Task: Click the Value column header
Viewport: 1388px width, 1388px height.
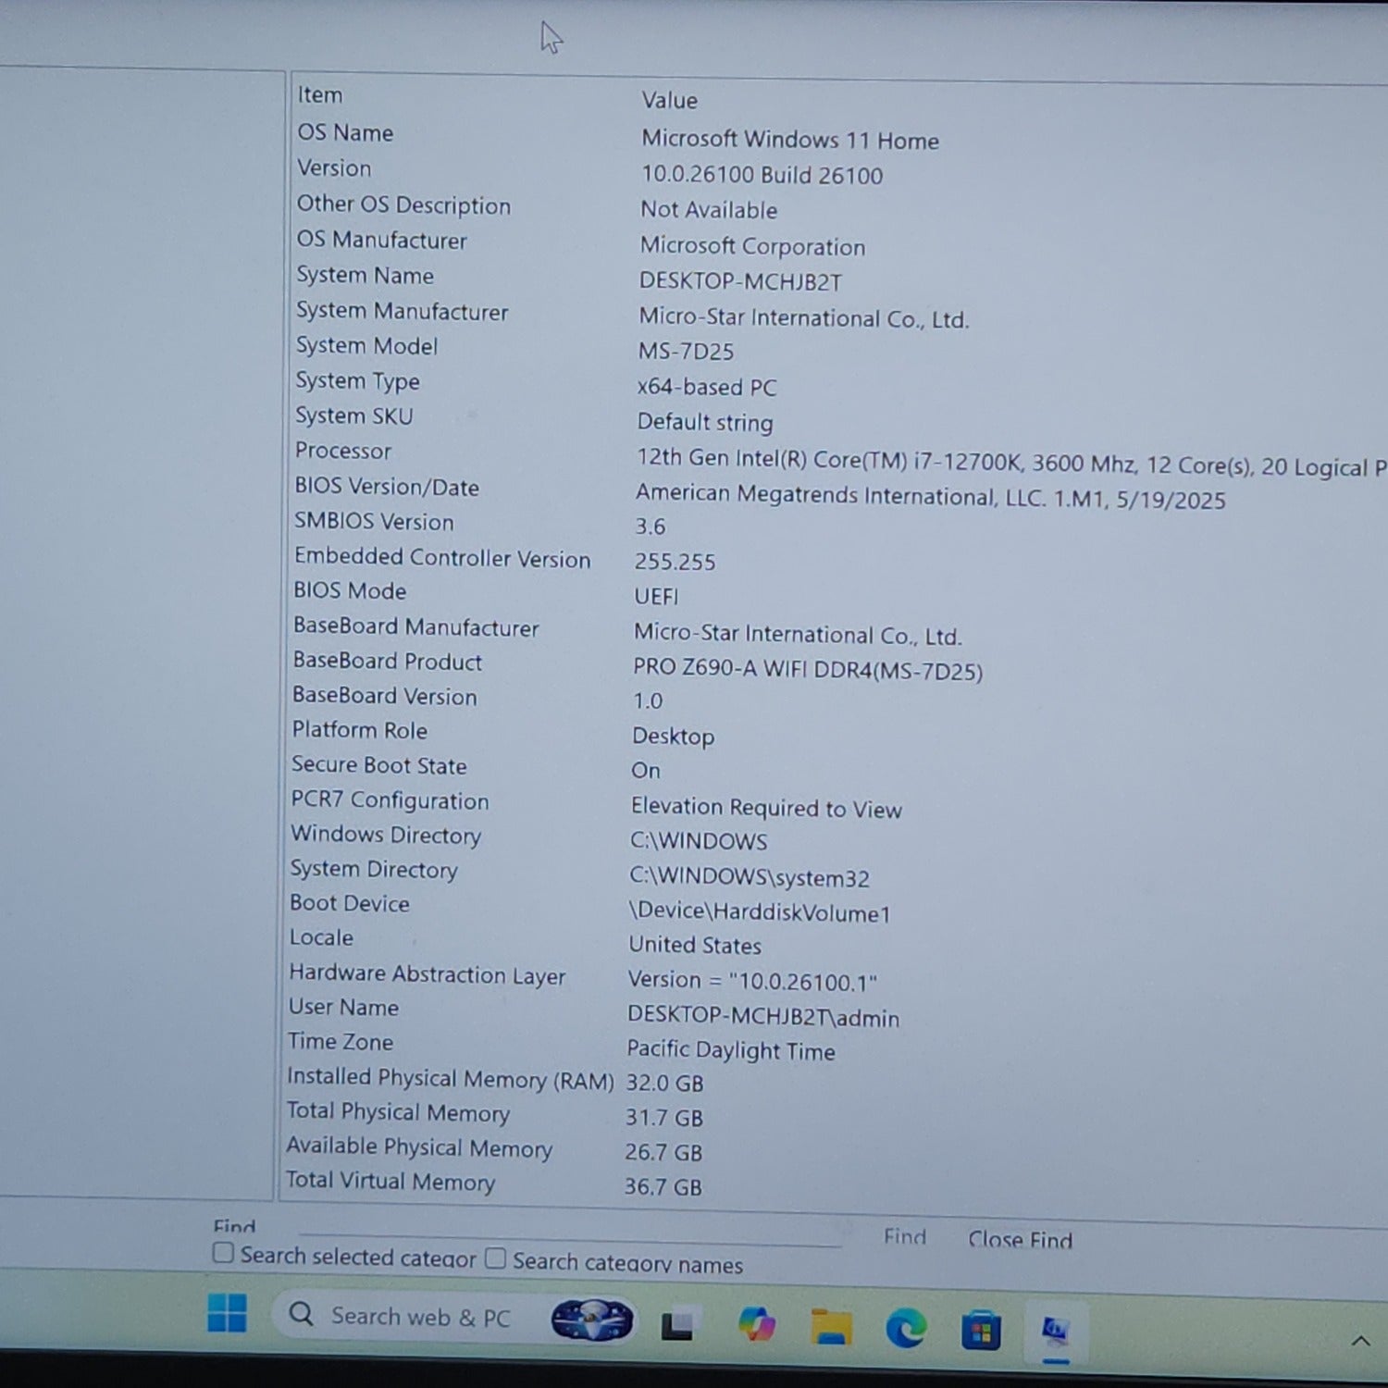Action: click(x=669, y=100)
